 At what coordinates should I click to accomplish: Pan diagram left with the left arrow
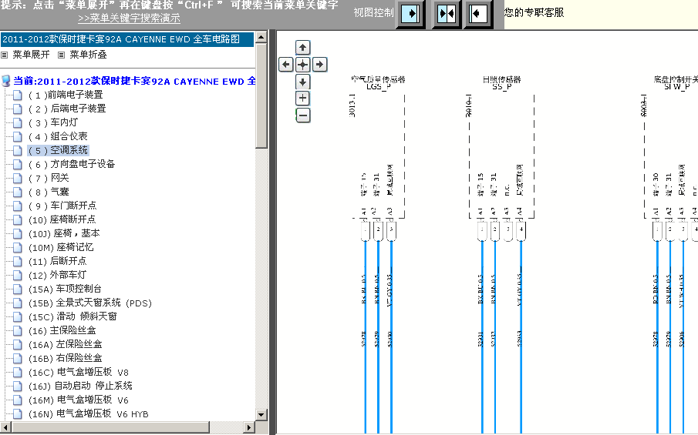click(x=286, y=65)
